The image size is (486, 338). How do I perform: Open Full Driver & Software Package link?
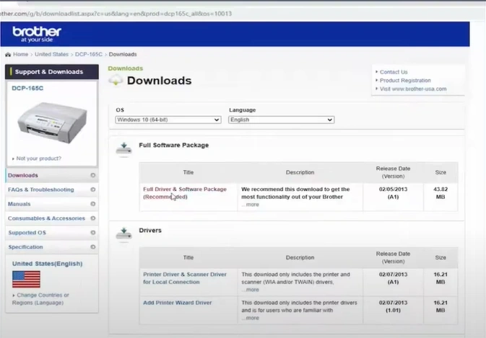184,190
